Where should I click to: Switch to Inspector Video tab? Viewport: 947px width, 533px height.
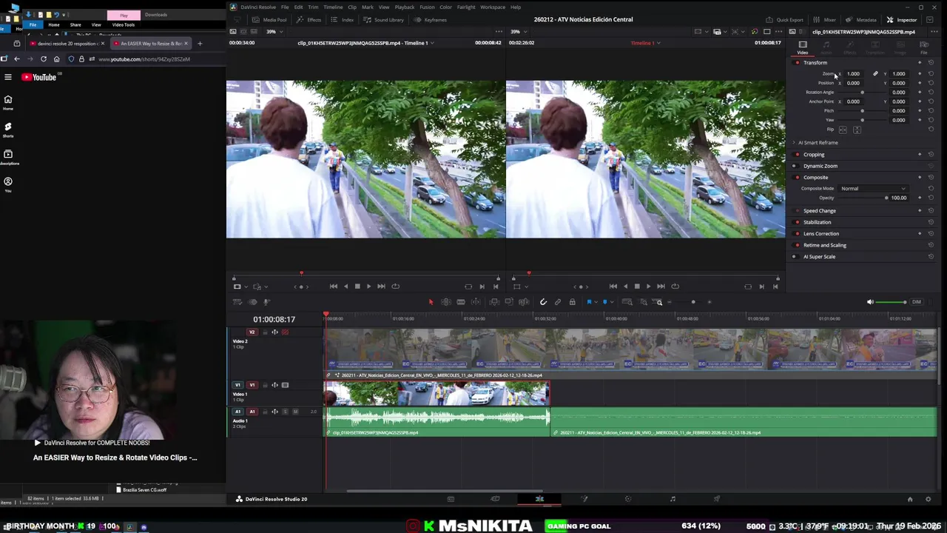pos(803,47)
